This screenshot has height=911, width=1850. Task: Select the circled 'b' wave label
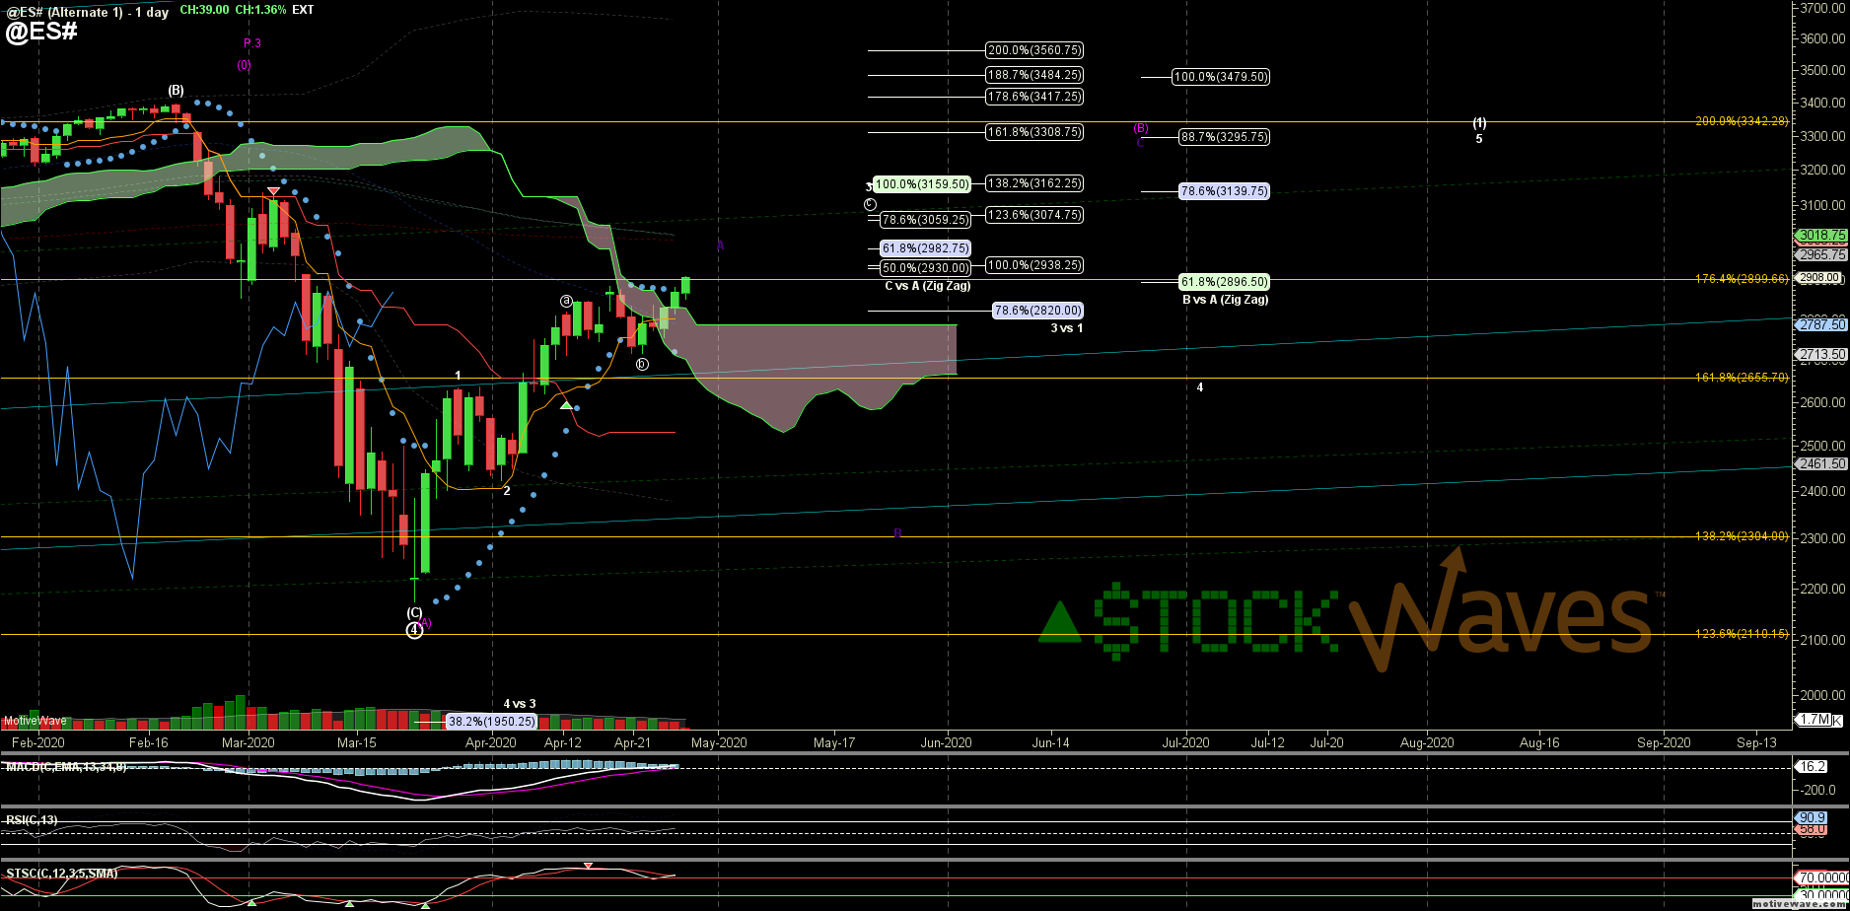tap(642, 364)
